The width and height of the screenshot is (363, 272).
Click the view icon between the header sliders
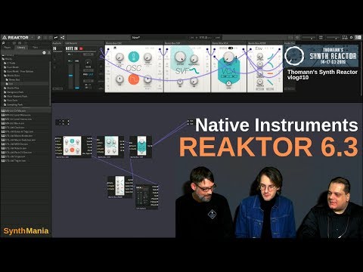click(321, 38)
